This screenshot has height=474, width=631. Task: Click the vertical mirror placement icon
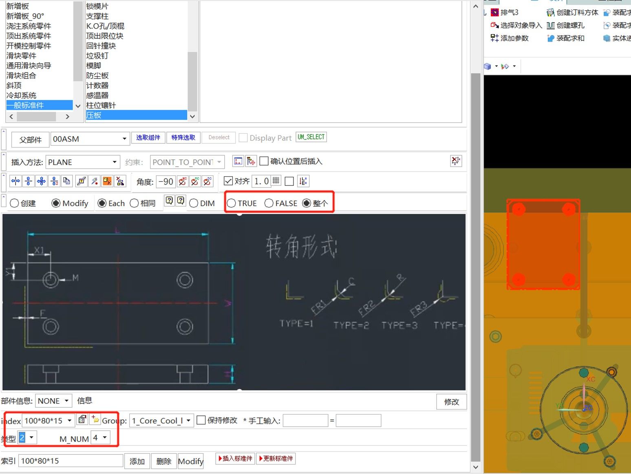click(29, 181)
